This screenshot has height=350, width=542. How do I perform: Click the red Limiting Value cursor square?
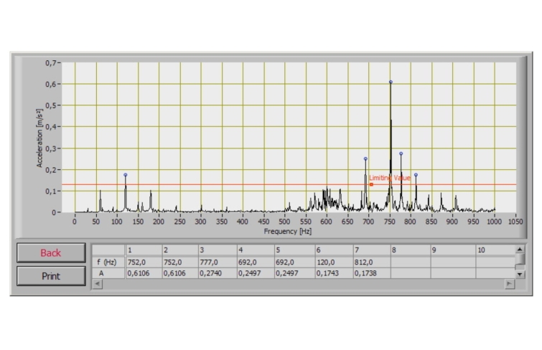(x=371, y=184)
